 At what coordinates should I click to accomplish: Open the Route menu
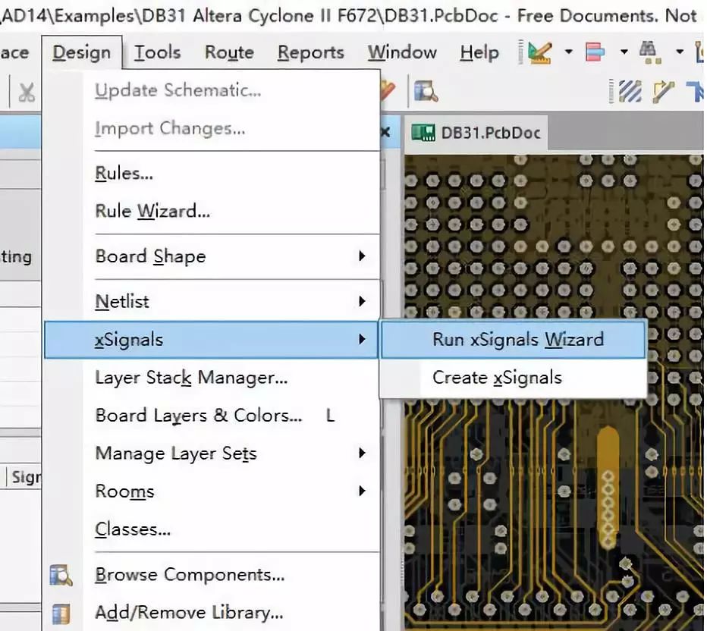click(229, 52)
